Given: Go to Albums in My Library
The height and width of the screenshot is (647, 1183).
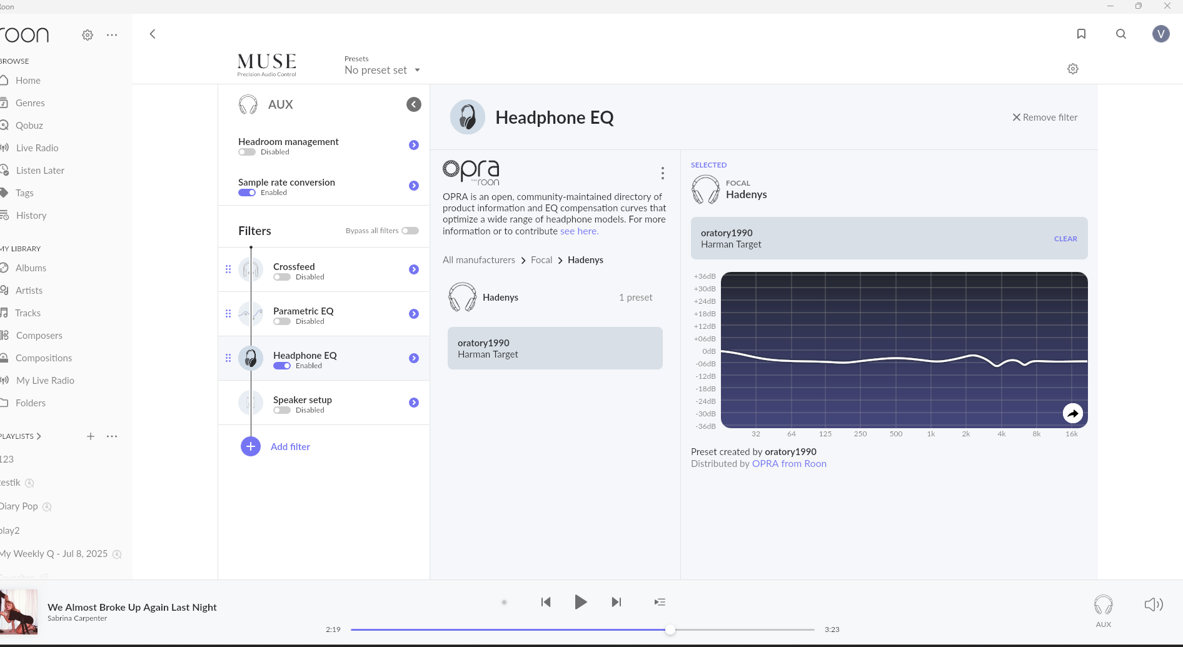Looking at the screenshot, I should pyautogui.click(x=31, y=268).
